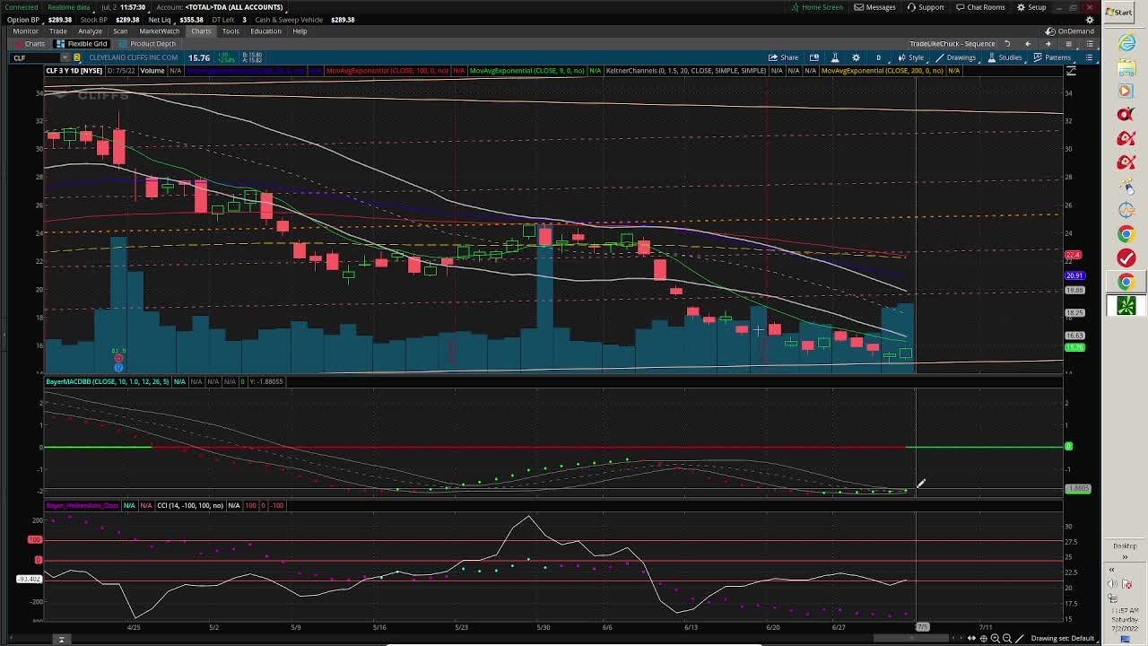The width and height of the screenshot is (1148, 646).
Task: Select the Tools tab
Action: tap(230, 31)
